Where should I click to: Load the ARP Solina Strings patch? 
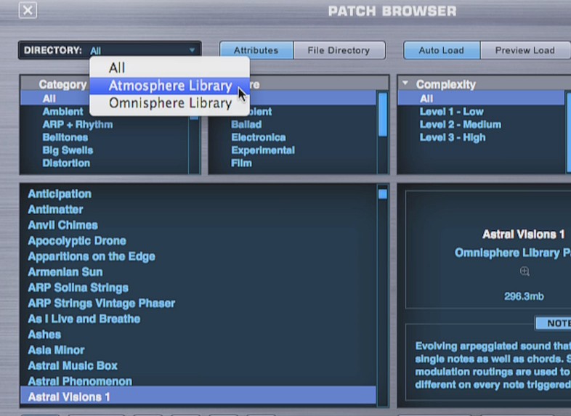[78, 288]
